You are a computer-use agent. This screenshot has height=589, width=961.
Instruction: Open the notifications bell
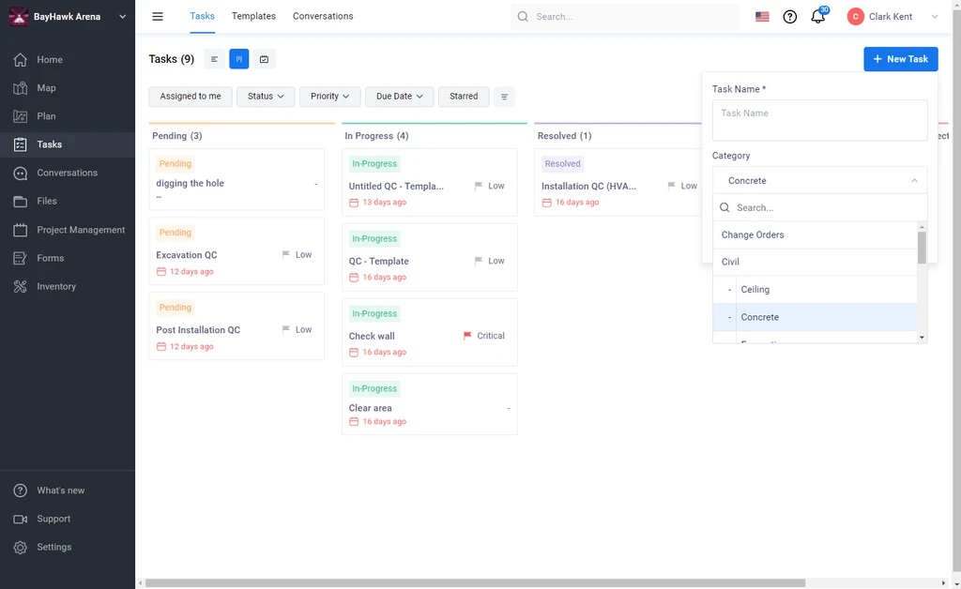tap(817, 17)
